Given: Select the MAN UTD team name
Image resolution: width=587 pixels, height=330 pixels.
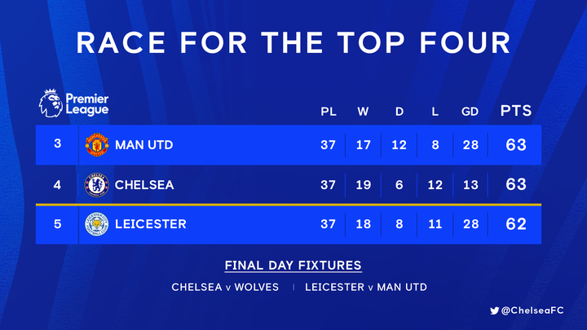Looking at the screenshot, I should click(143, 146).
